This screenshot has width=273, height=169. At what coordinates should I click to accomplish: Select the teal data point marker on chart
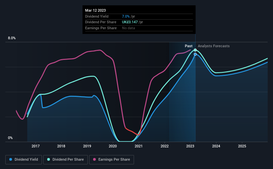[195, 50]
